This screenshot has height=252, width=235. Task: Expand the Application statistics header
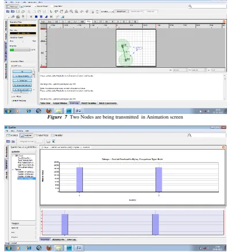[24, 152]
